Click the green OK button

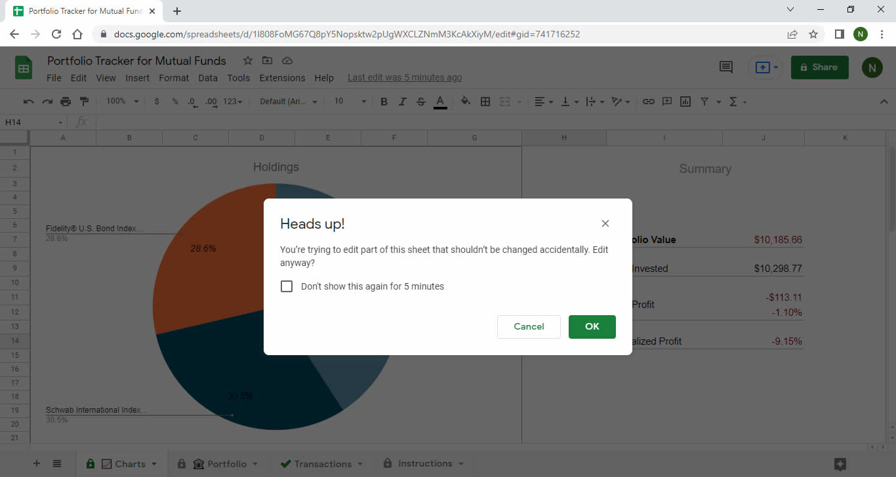coord(592,326)
